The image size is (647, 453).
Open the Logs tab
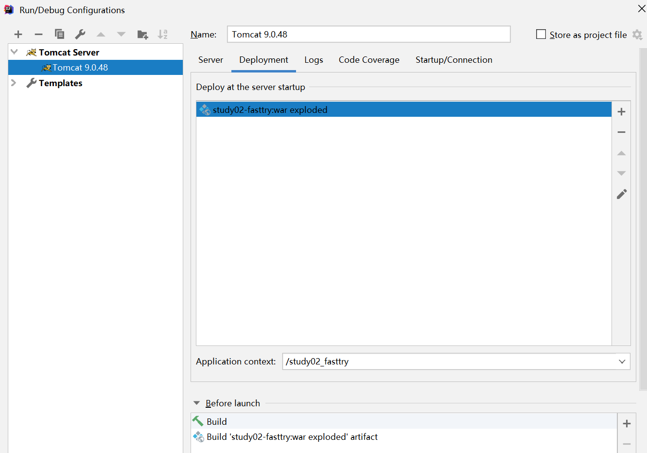coord(314,60)
